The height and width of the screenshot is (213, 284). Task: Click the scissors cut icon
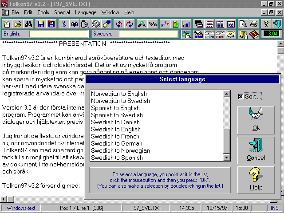[63, 24]
